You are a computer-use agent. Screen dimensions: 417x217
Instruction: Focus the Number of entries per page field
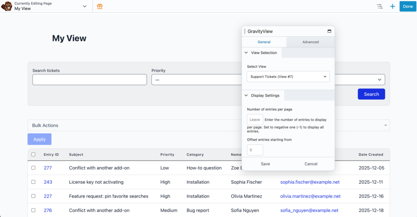[x=255, y=120]
